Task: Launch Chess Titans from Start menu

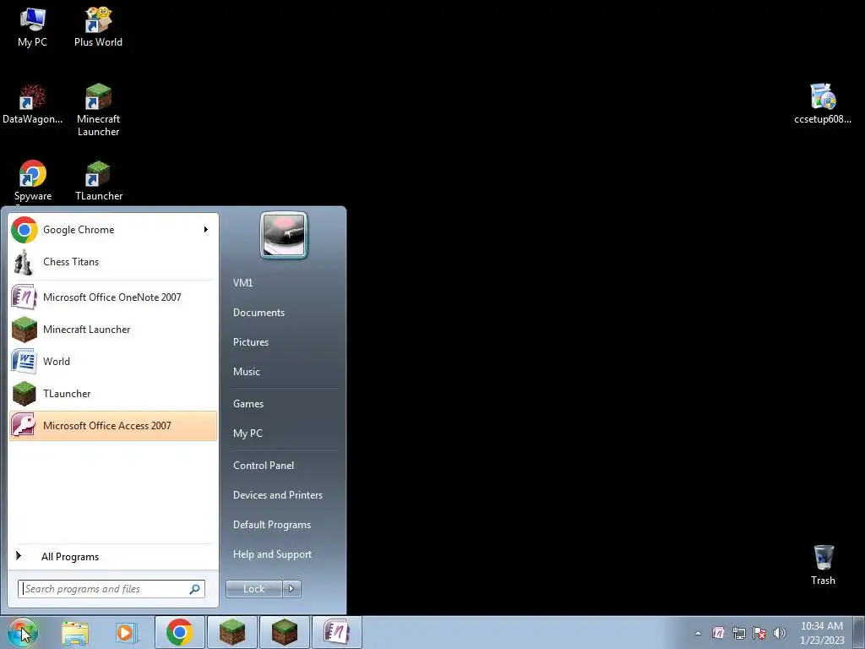Action: (x=113, y=262)
